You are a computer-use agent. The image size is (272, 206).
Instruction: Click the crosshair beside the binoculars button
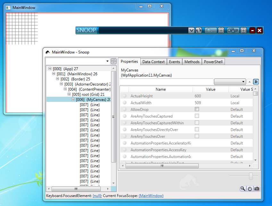[243, 30]
